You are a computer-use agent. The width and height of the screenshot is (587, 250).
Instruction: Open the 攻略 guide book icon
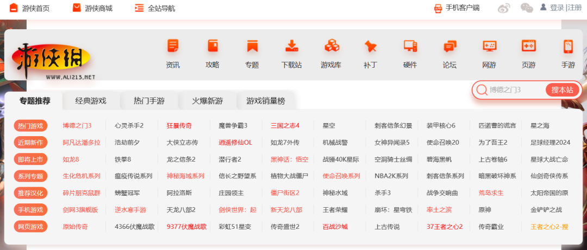pyautogui.click(x=213, y=46)
